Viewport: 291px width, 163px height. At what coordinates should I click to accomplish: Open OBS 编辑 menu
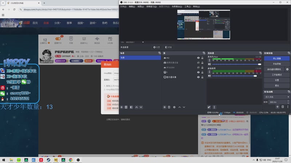pyautogui.click(x=132, y=7)
